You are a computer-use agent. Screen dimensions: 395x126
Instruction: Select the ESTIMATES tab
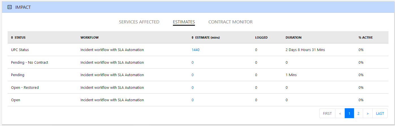(184, 22)
